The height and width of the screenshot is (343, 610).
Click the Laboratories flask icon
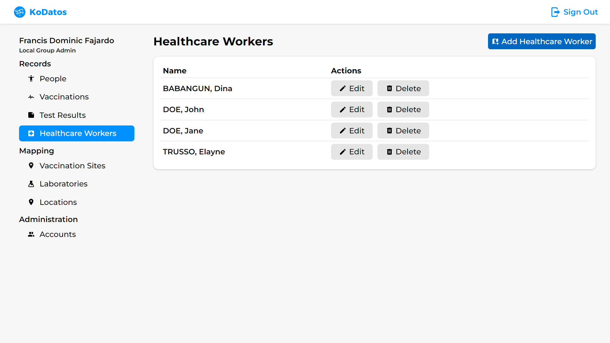(x=31, y=184)
